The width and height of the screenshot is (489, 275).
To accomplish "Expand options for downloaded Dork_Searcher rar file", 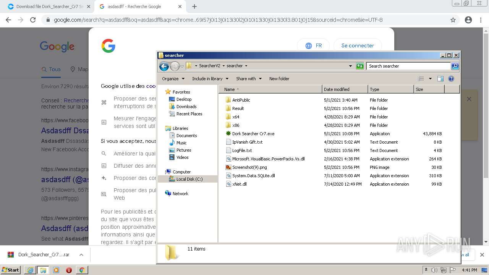I will point(81,255).
